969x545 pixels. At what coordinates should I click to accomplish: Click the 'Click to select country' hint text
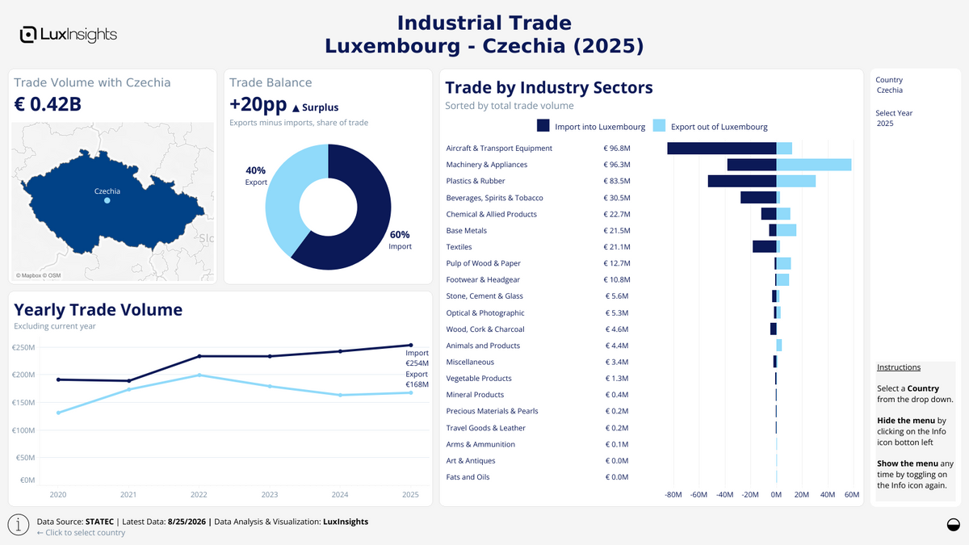pos(81,533)
